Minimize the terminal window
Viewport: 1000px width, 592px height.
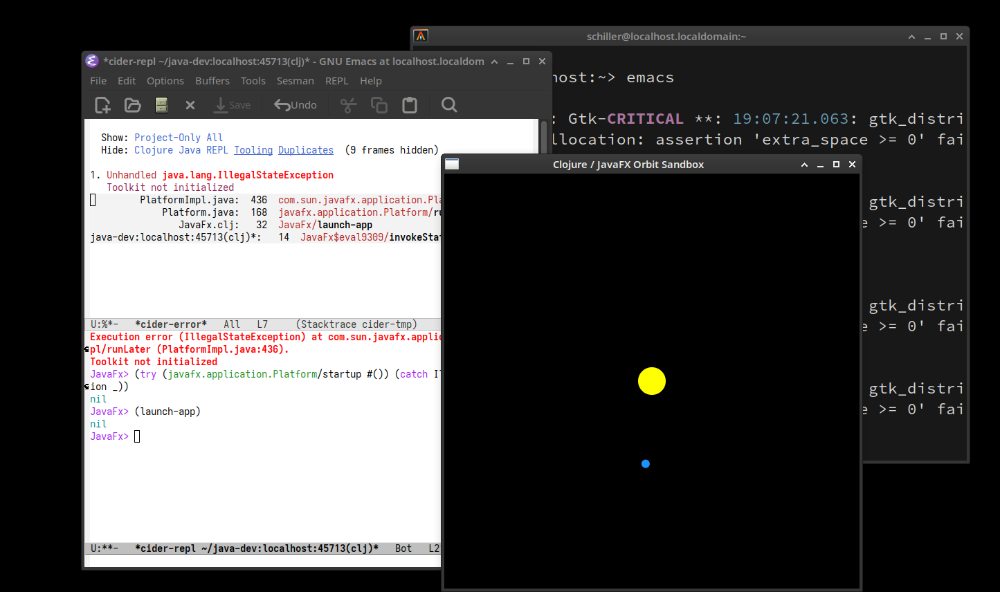pyautogui.click(x=927, y=37)
